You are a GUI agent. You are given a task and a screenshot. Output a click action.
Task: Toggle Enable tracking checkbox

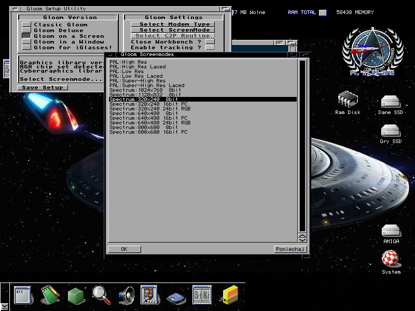coord(210,48)
